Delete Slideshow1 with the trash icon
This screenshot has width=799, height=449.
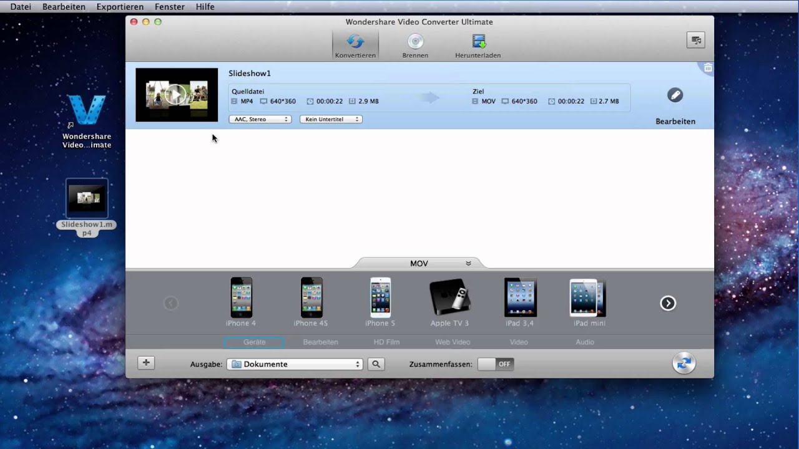(707, 68)
